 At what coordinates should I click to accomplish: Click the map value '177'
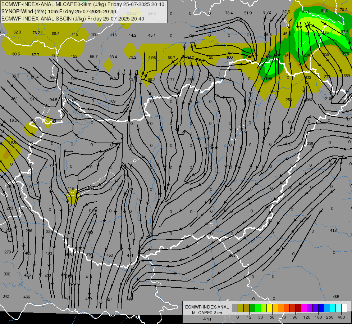click(171, 80)
